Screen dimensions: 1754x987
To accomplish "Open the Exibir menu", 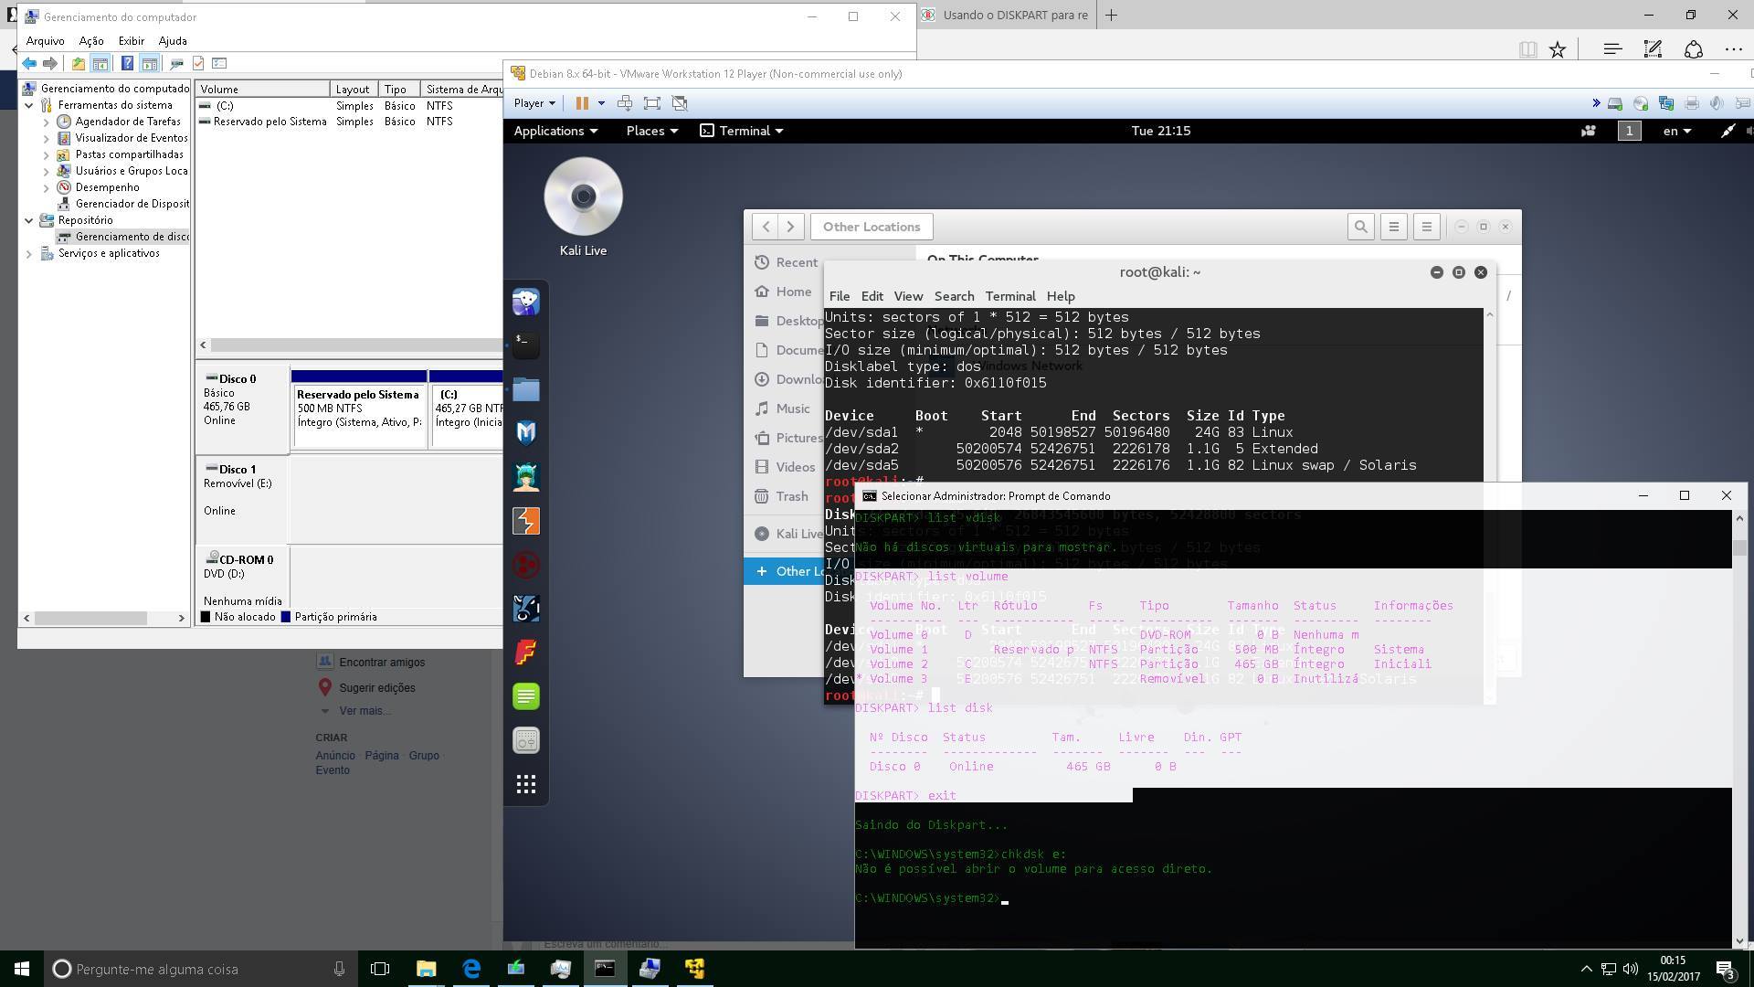I will pos(132,41).
